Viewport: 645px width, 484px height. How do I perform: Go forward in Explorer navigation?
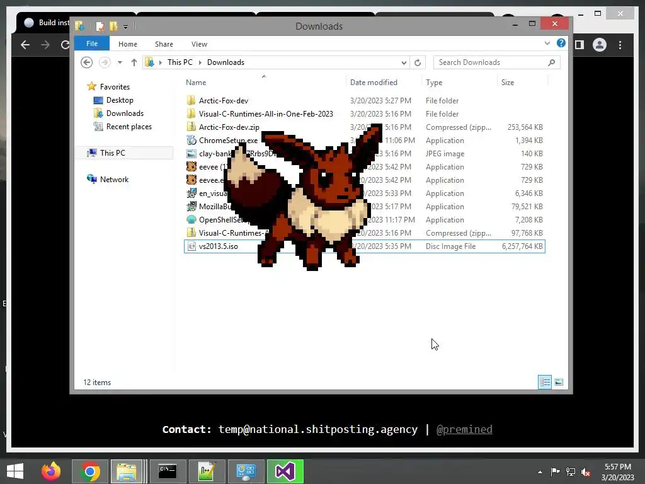click(x=105, y=62)
